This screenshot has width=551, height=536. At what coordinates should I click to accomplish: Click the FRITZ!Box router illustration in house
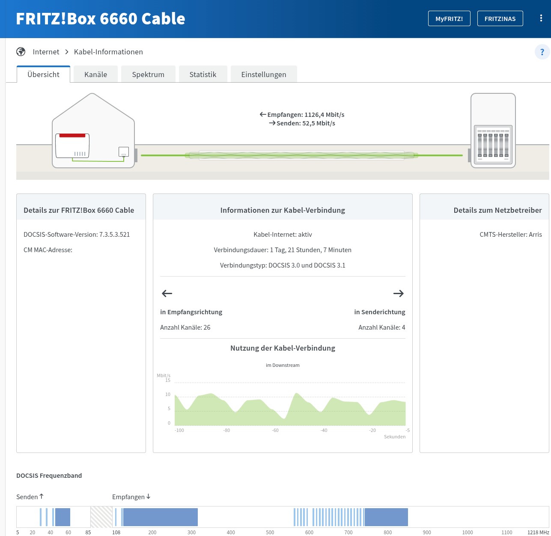click(72, 146)
